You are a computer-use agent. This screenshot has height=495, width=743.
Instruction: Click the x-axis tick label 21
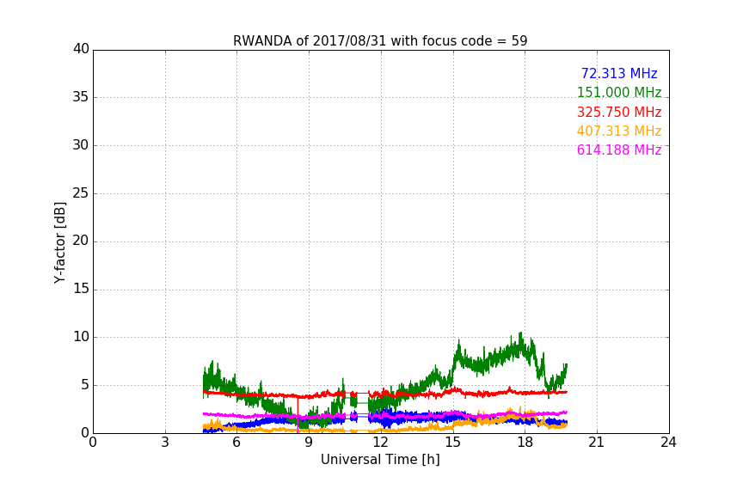coord(597,443)
